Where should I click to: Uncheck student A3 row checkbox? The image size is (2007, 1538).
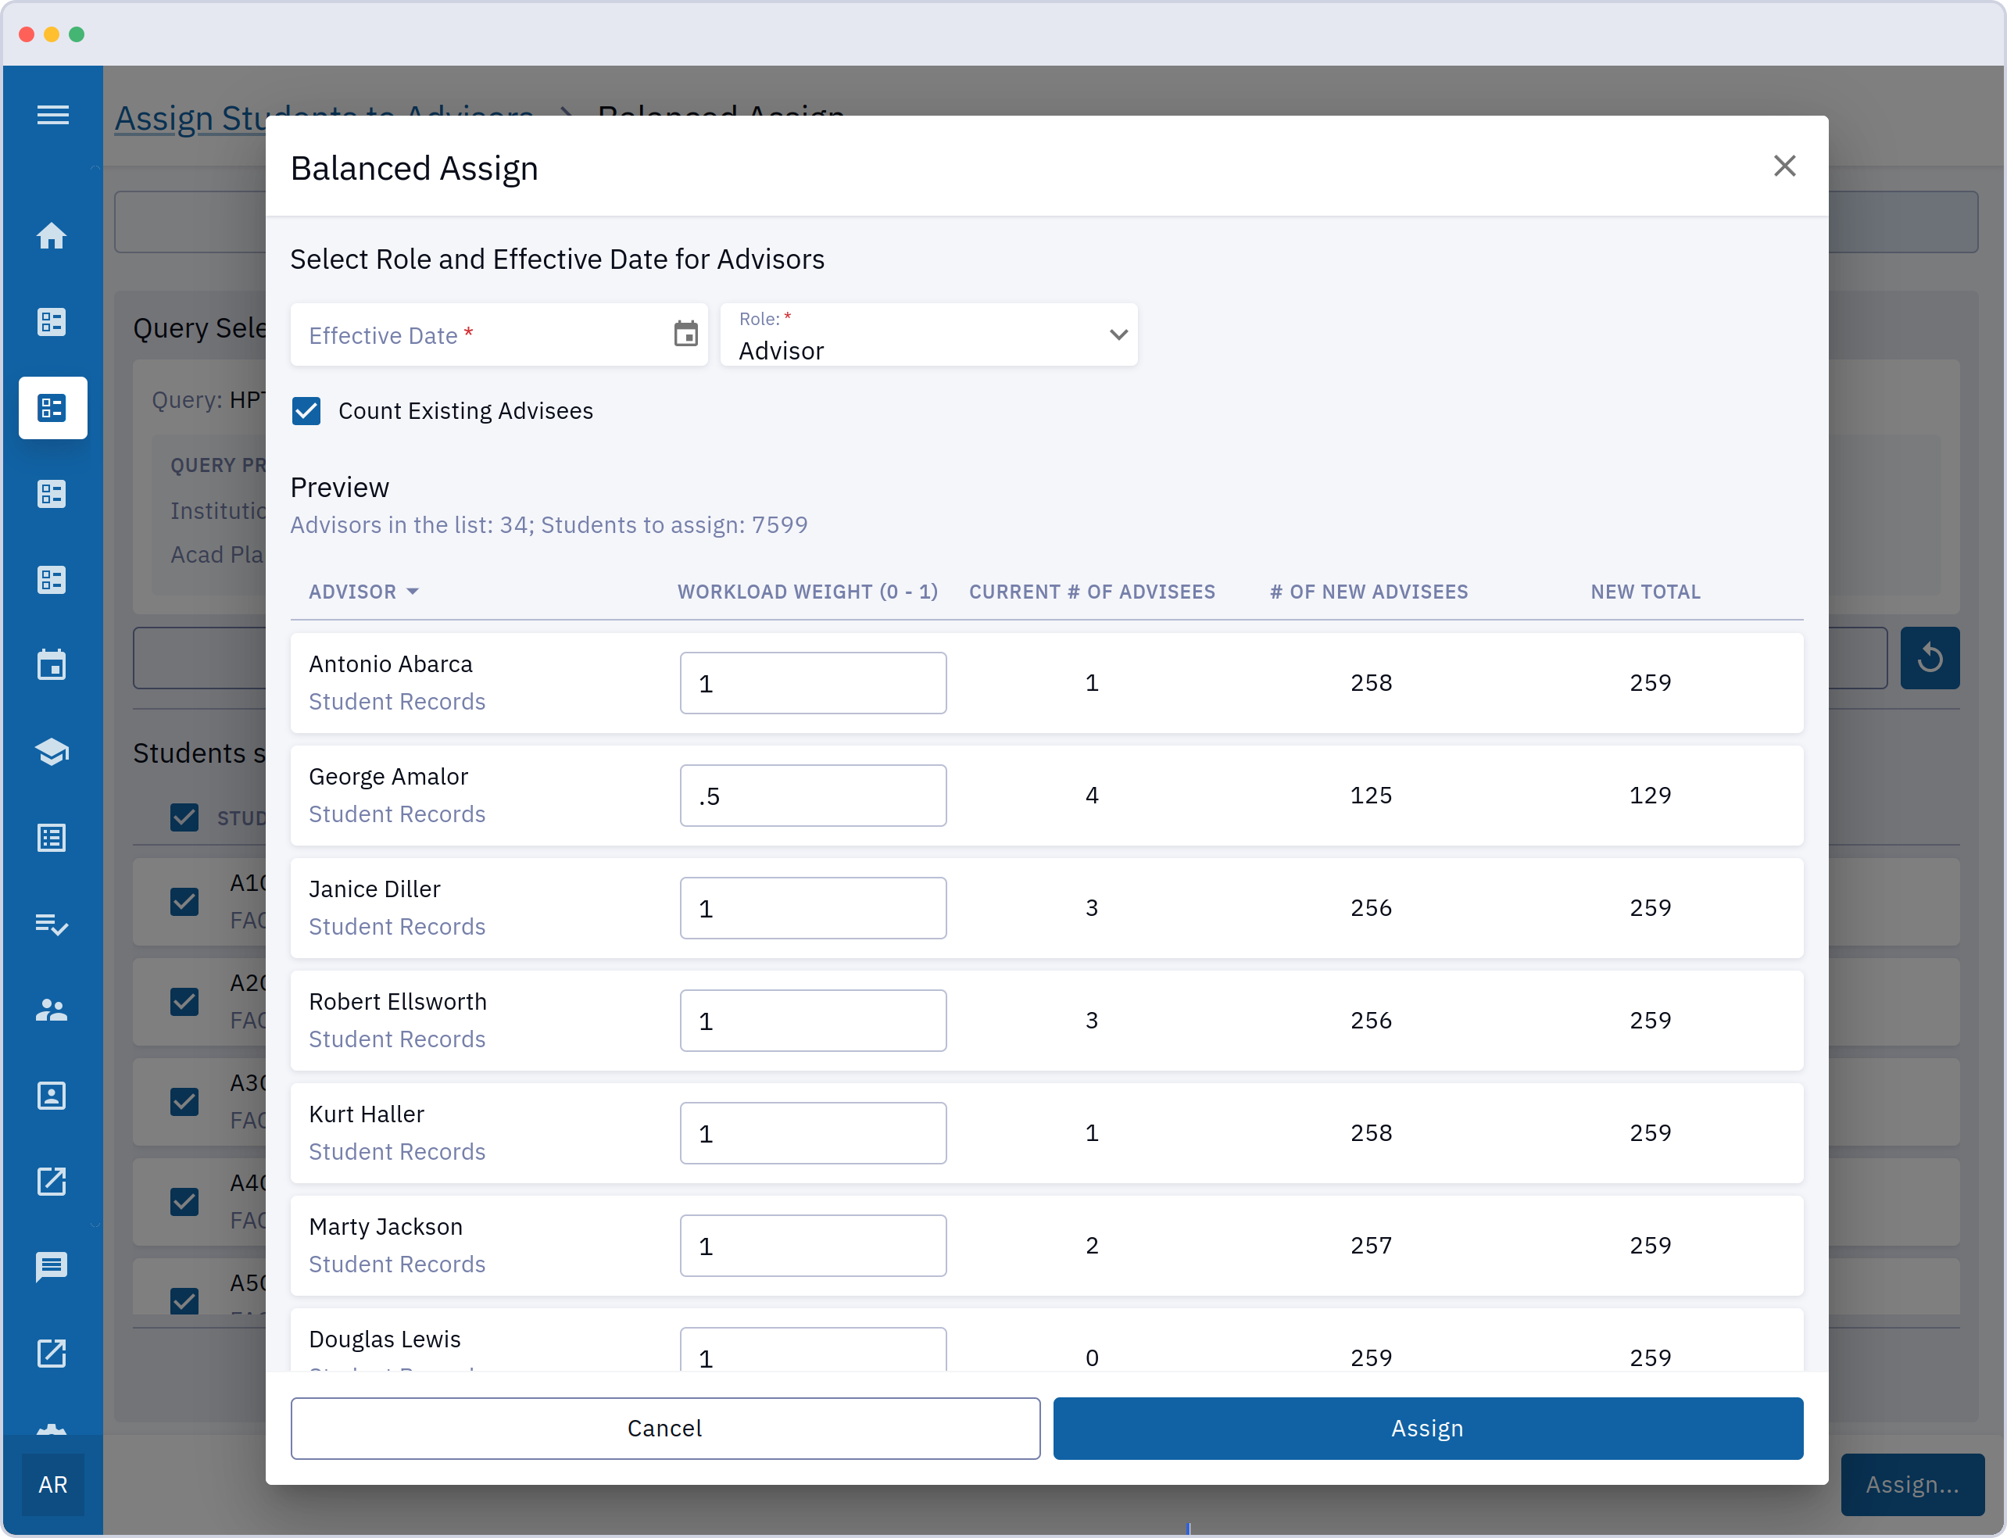[185, 1101]
